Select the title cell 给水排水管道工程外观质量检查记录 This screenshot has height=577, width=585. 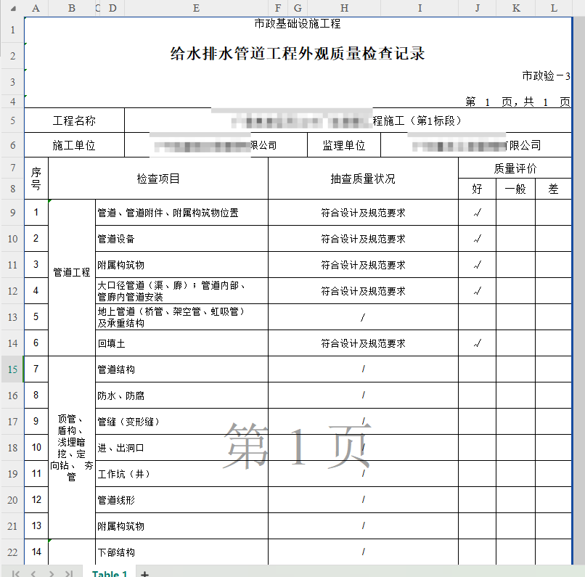coord(298,54)
